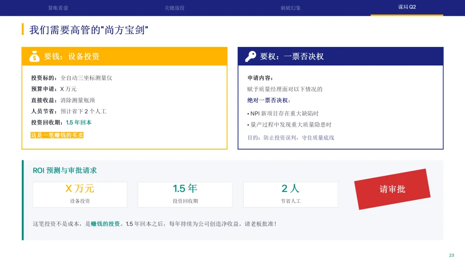This screenshot has width=465, height=262.
Task: Click the money bag icon
Action: point(34,56)
